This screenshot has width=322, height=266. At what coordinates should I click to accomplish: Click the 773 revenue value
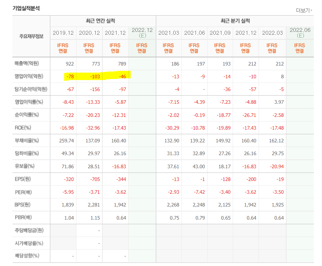click(96, 64)
